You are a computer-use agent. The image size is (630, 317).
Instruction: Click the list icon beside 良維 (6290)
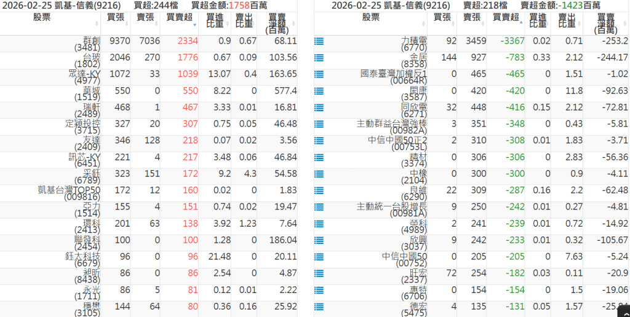tap(319, 191)
